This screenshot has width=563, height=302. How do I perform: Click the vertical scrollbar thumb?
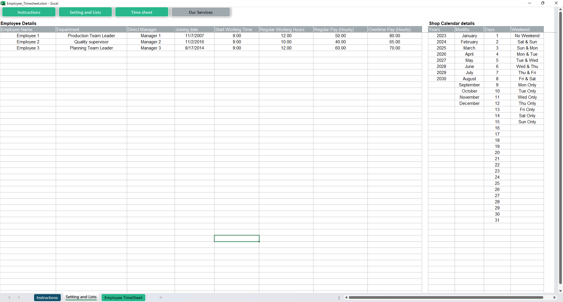click(x=560, y=146)
